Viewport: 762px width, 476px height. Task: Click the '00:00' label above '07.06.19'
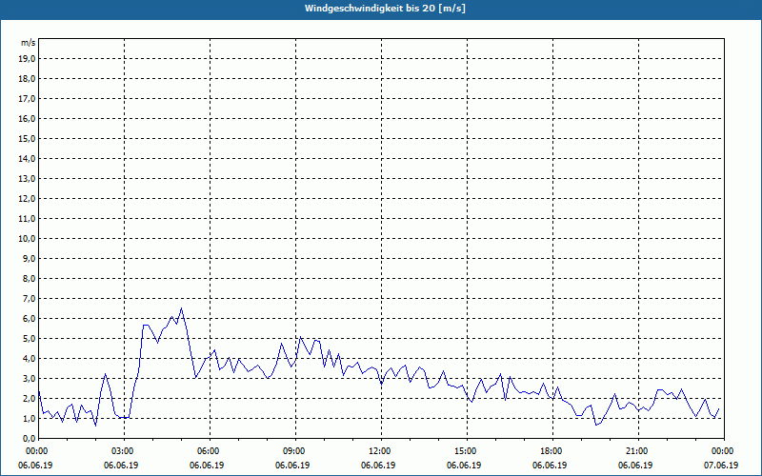tap(724, 451)
